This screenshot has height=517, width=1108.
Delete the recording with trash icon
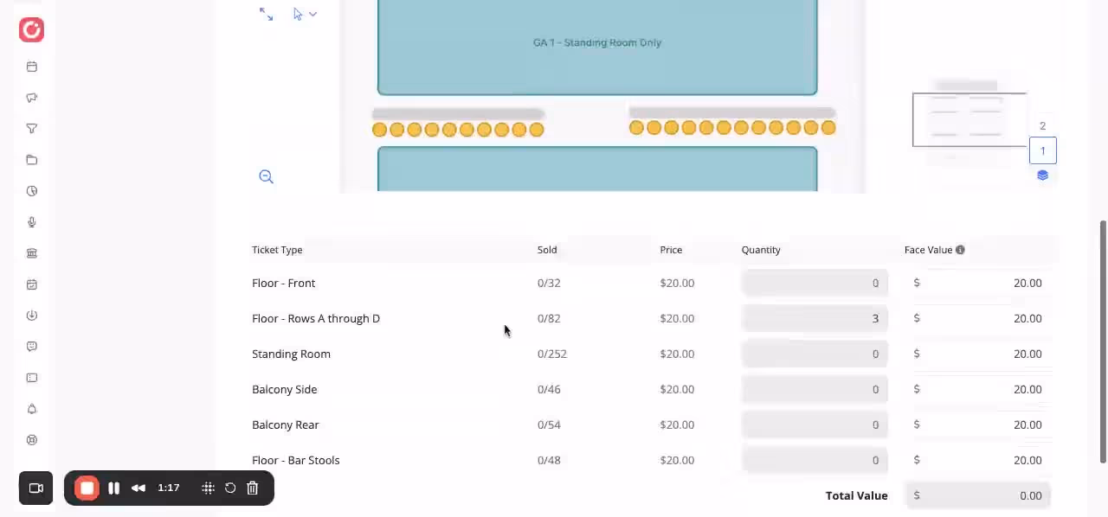(x=253, y=488)
